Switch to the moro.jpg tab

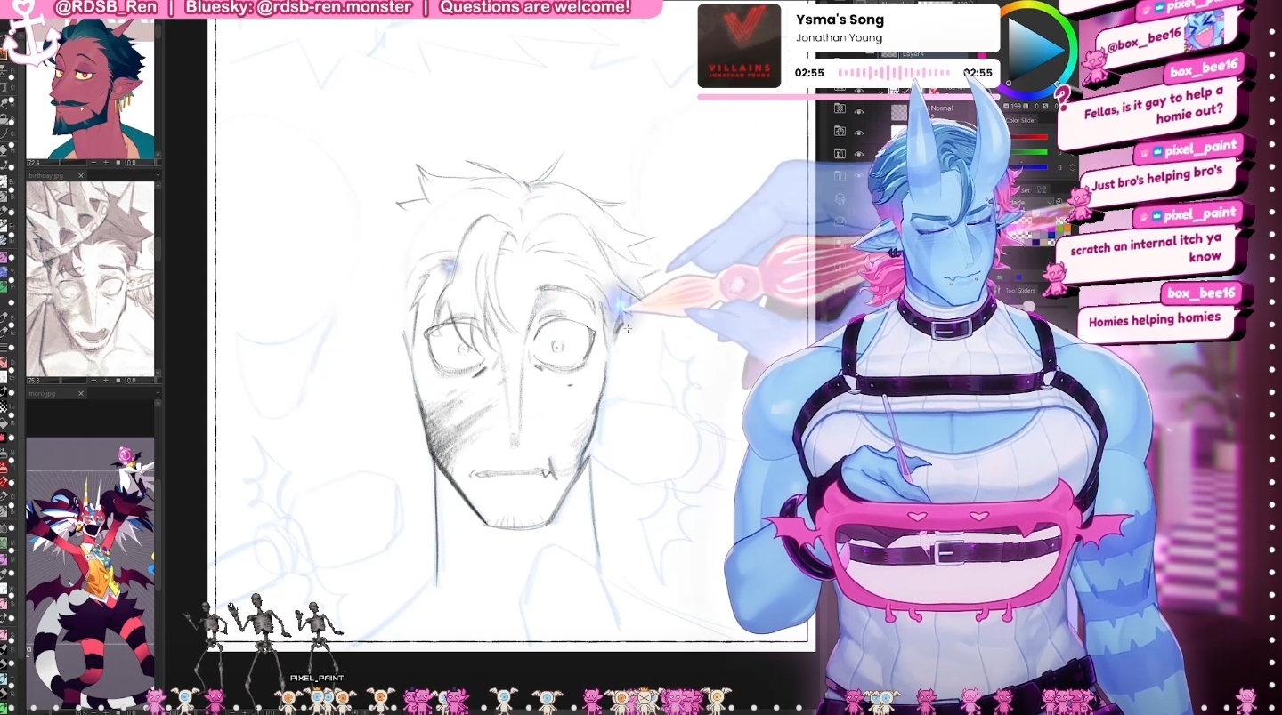(43, 393)
